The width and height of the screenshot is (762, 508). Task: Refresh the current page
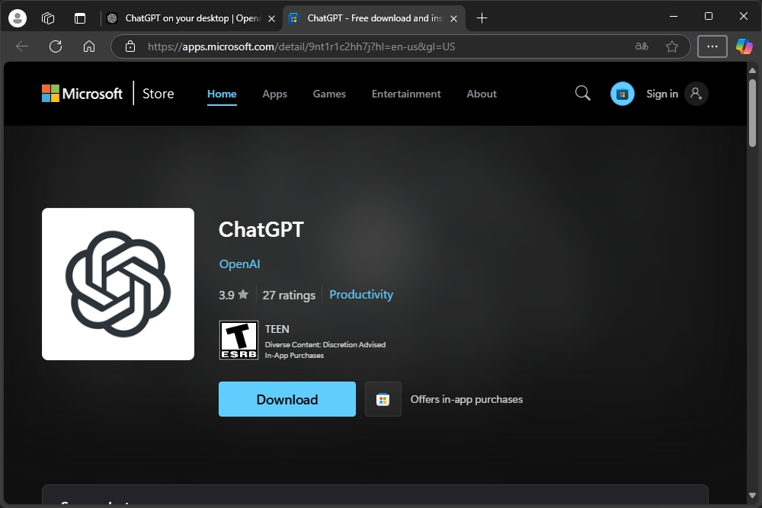pos(56,46)
